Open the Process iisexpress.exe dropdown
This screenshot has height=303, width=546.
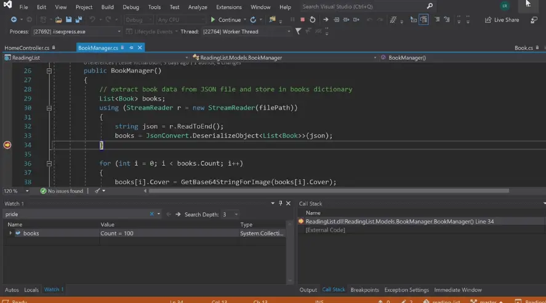tap(119, 31)
